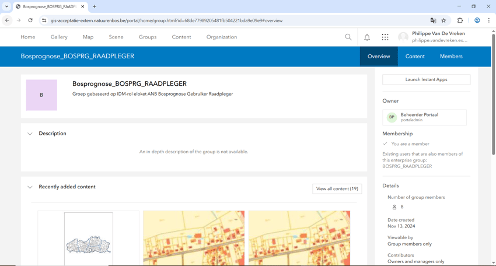Select the Overview tab

pyautogui.click(x=379, y=57)
